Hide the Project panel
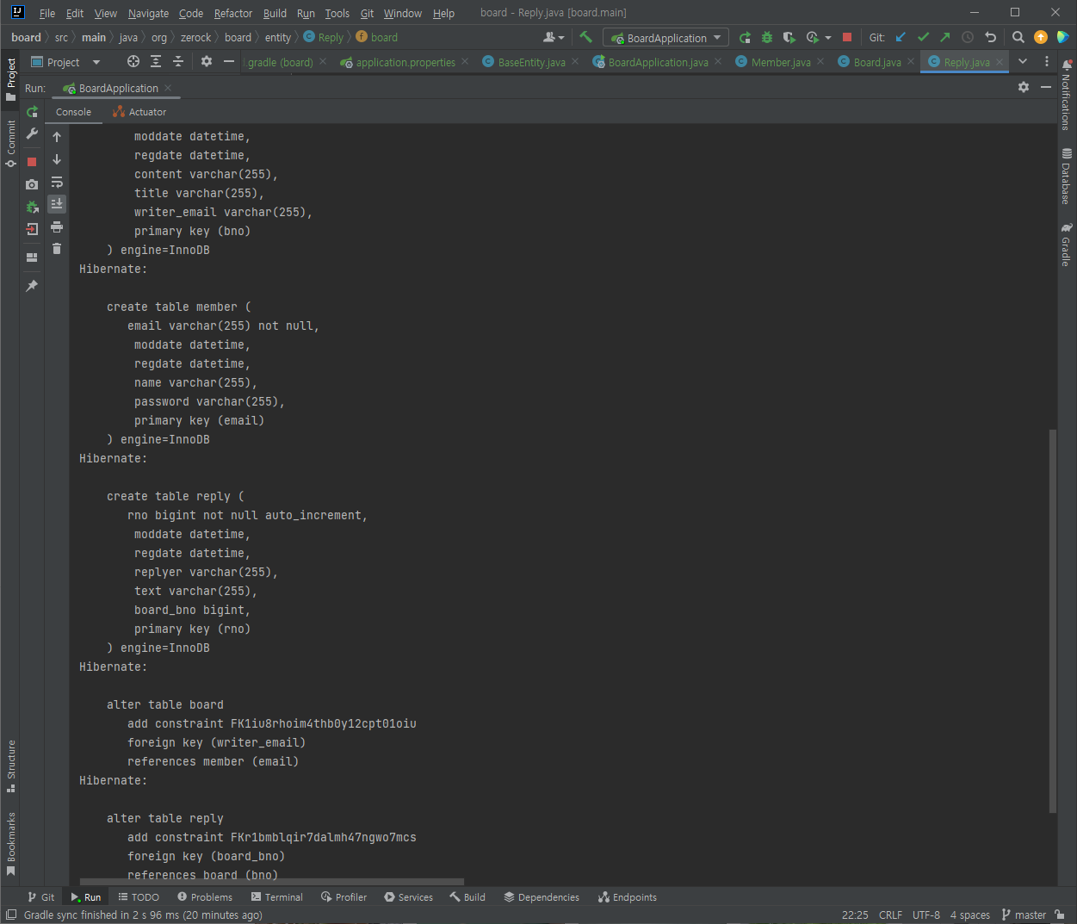Viewport: 1077px width, 924px height. point(229,61)
